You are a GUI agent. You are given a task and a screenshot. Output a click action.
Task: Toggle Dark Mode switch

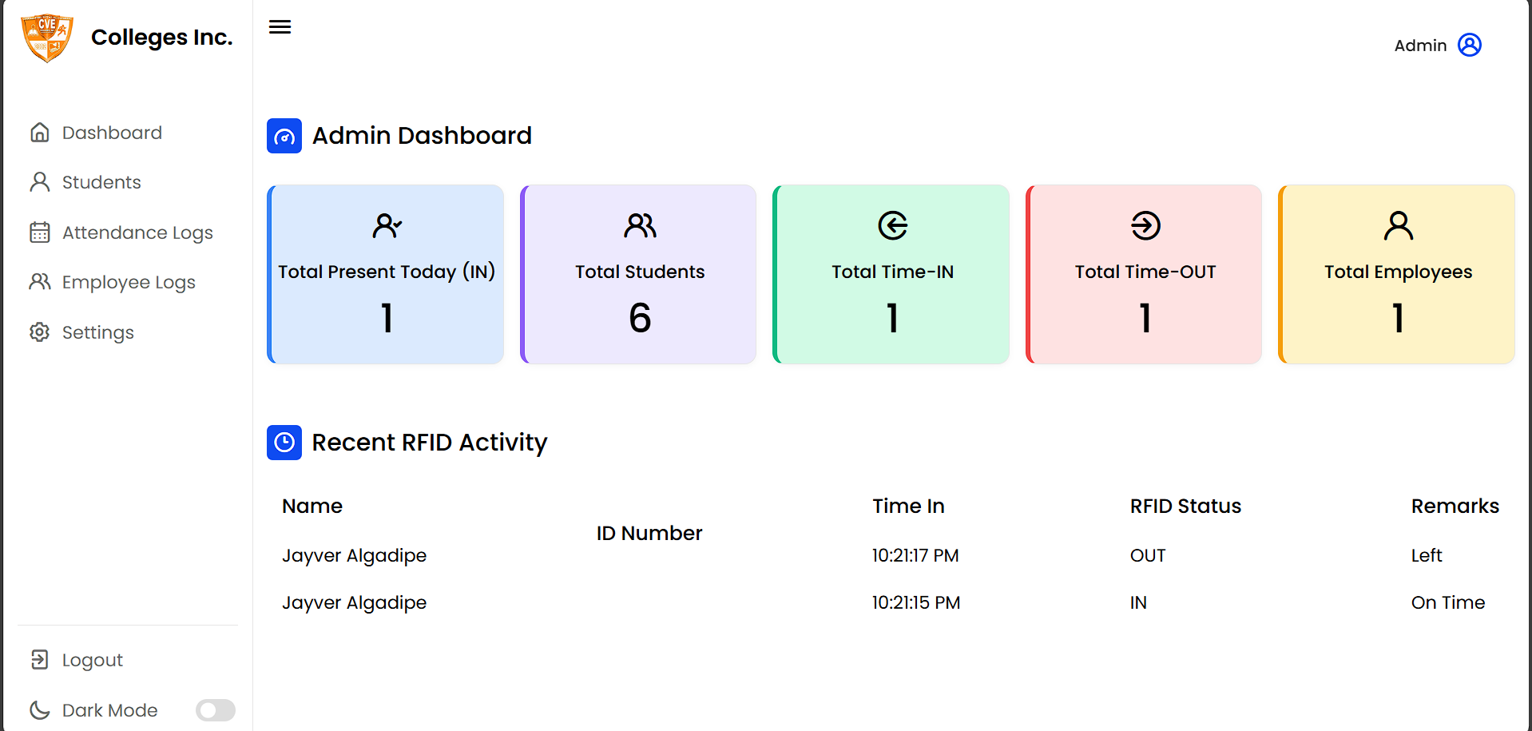coord(215,709)
